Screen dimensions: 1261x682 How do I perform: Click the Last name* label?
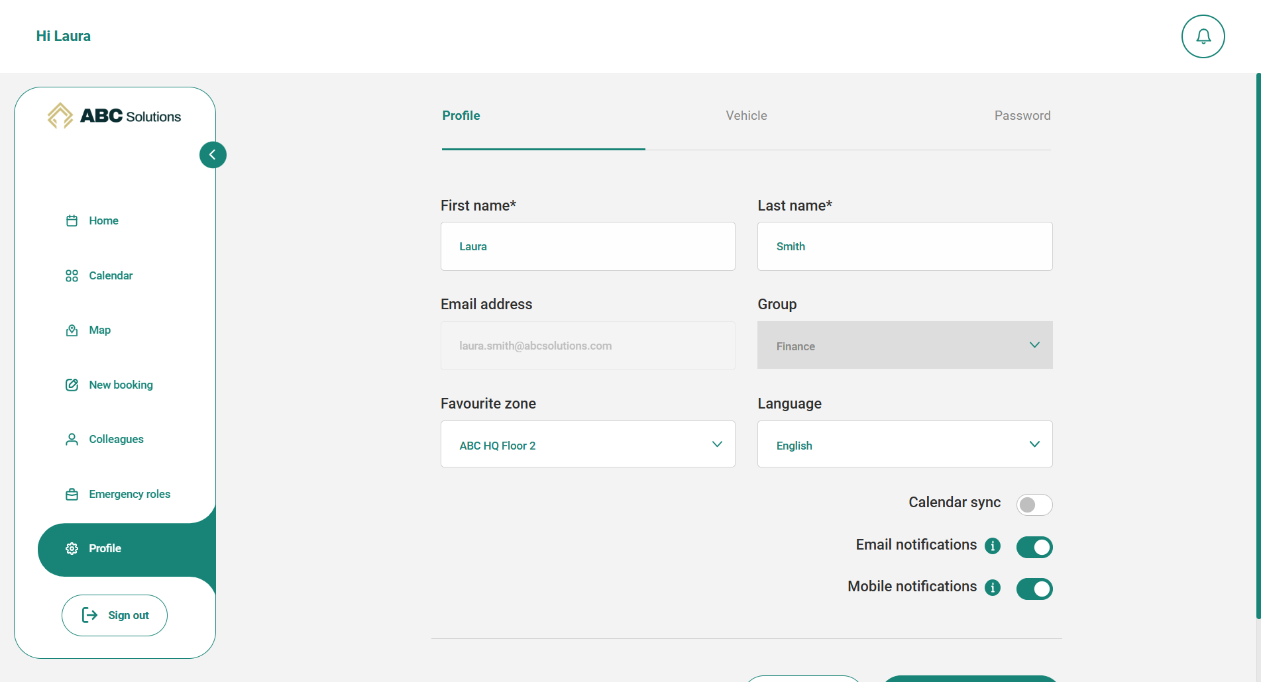pyautogui.click(x=795, y=206)
